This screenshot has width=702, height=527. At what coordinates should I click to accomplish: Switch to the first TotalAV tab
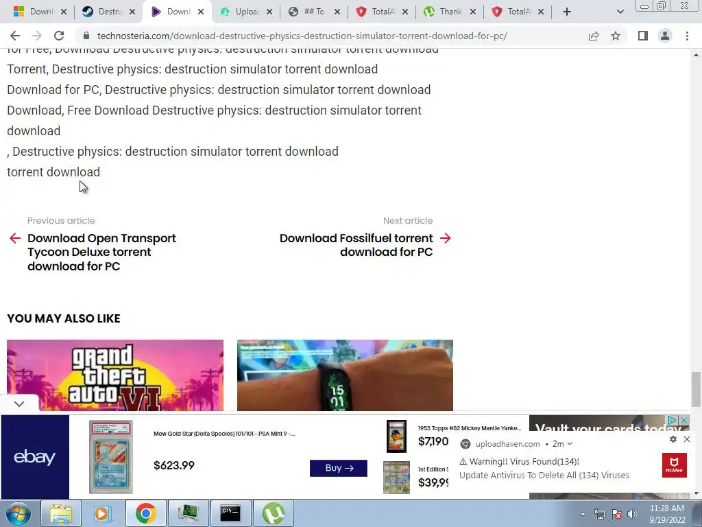[x=377, y=12]
